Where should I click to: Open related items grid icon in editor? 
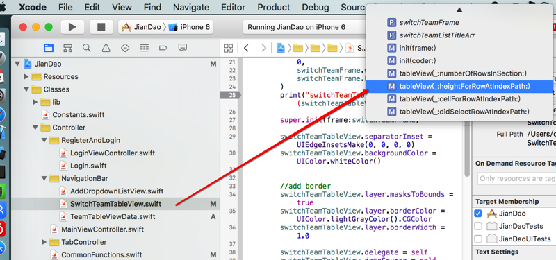[229, 48]
